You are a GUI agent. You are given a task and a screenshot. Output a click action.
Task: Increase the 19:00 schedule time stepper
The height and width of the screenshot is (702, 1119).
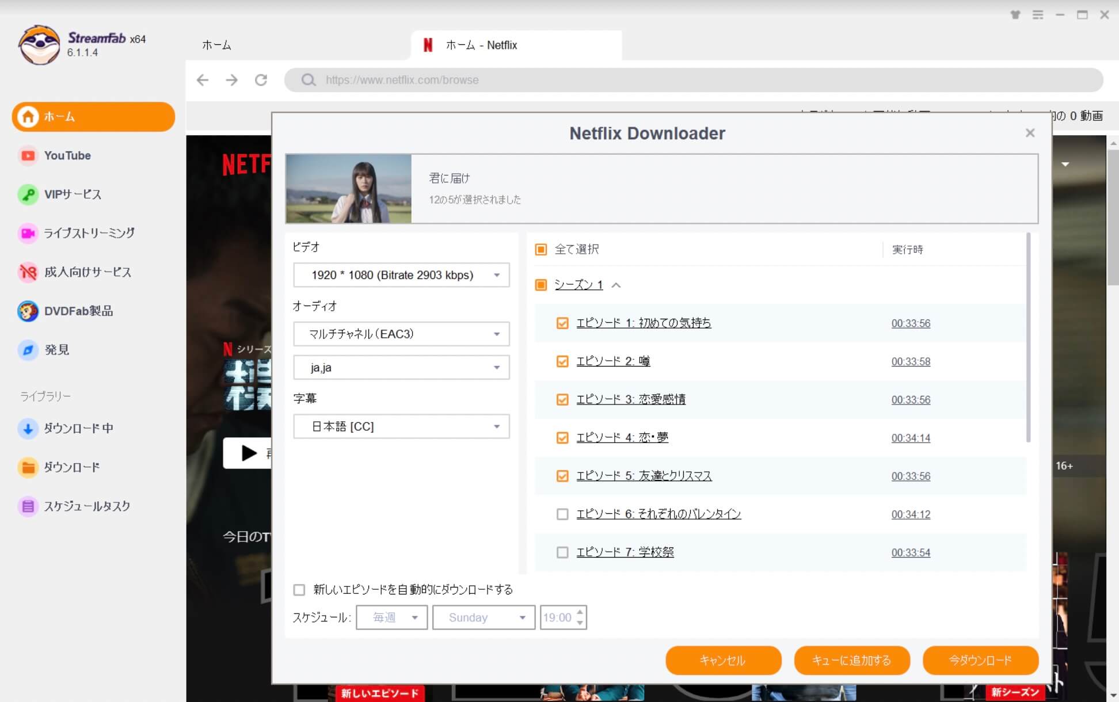pyautogui.click(x=580, y=612)
